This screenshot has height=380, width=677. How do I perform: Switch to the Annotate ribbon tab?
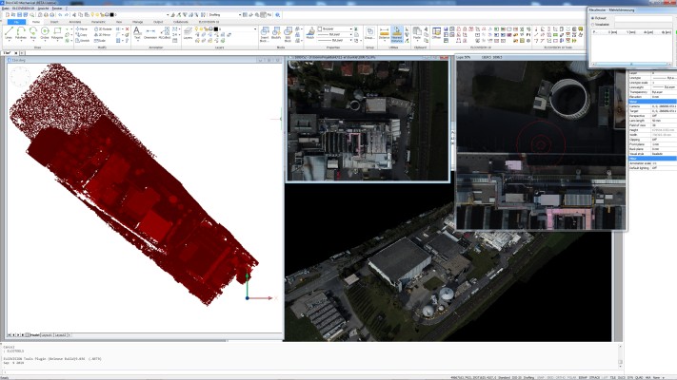[x=75, y=22]
